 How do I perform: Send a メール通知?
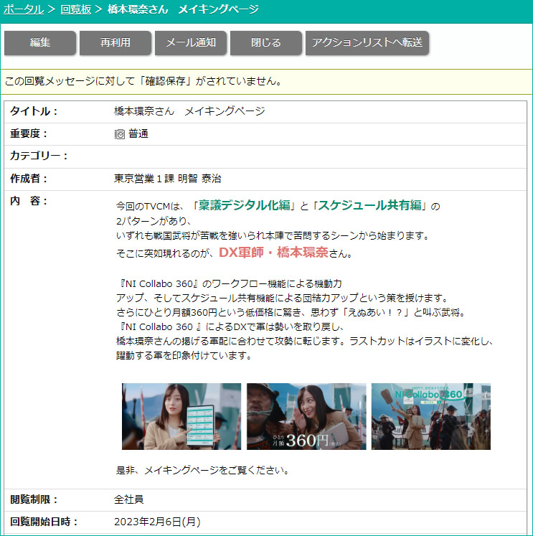click(x=191, y=42)
